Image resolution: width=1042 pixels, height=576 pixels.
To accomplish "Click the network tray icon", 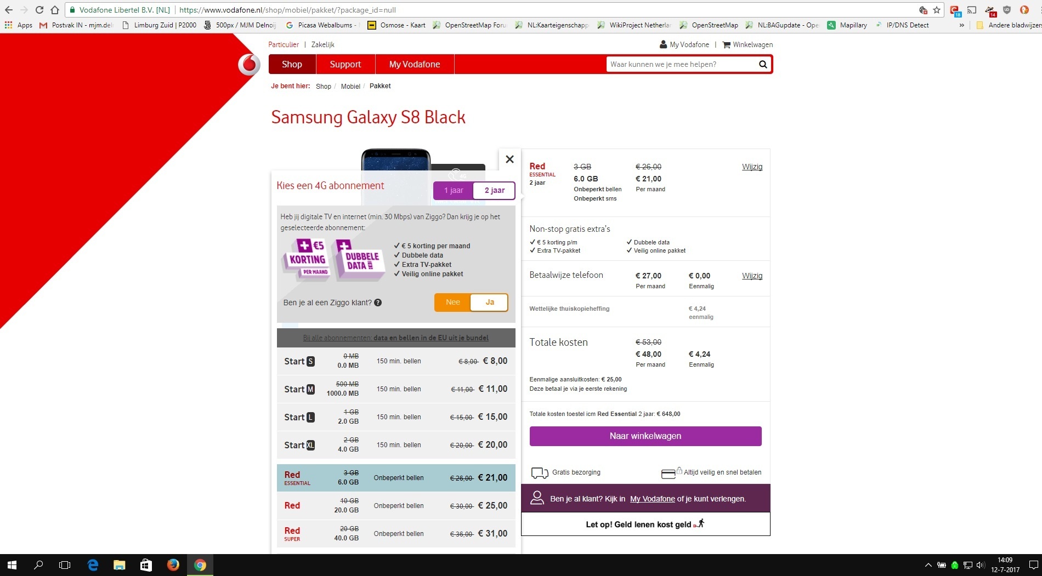I will [968, 565].
